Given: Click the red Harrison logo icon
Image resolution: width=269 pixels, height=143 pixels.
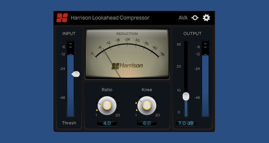Looking at the screenshot, I should click(62, 18).
